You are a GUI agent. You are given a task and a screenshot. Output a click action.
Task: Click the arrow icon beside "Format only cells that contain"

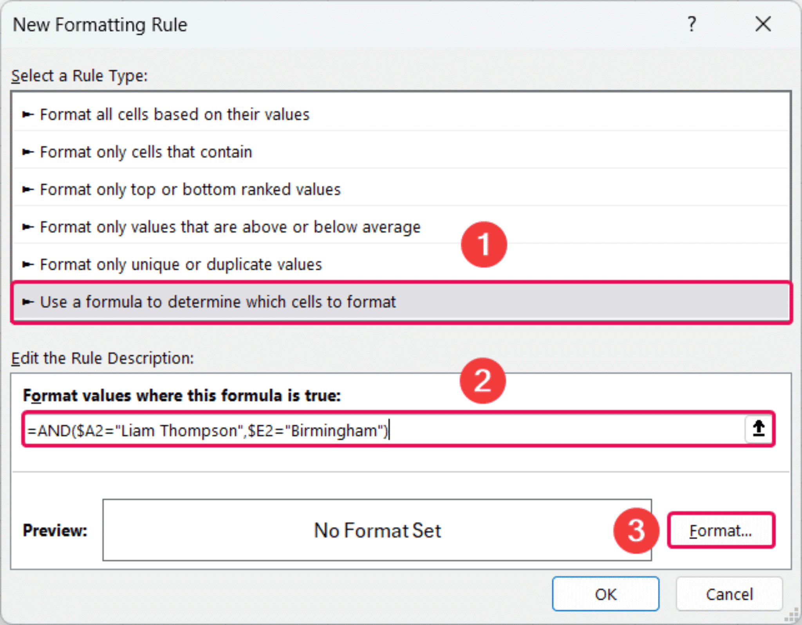[x=28, y=152]
